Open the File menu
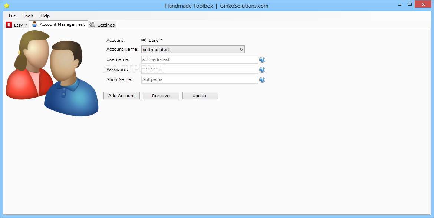Image resolution: width=434 pixels, height=218 pixels. (x=12, y=16)
